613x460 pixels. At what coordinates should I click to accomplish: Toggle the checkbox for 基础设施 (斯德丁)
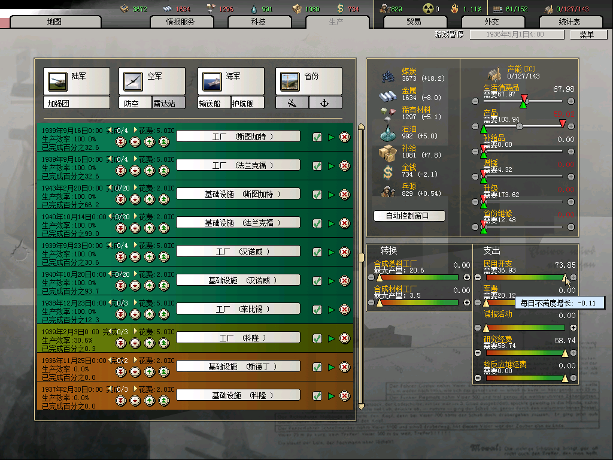click(x=317, y=367)
